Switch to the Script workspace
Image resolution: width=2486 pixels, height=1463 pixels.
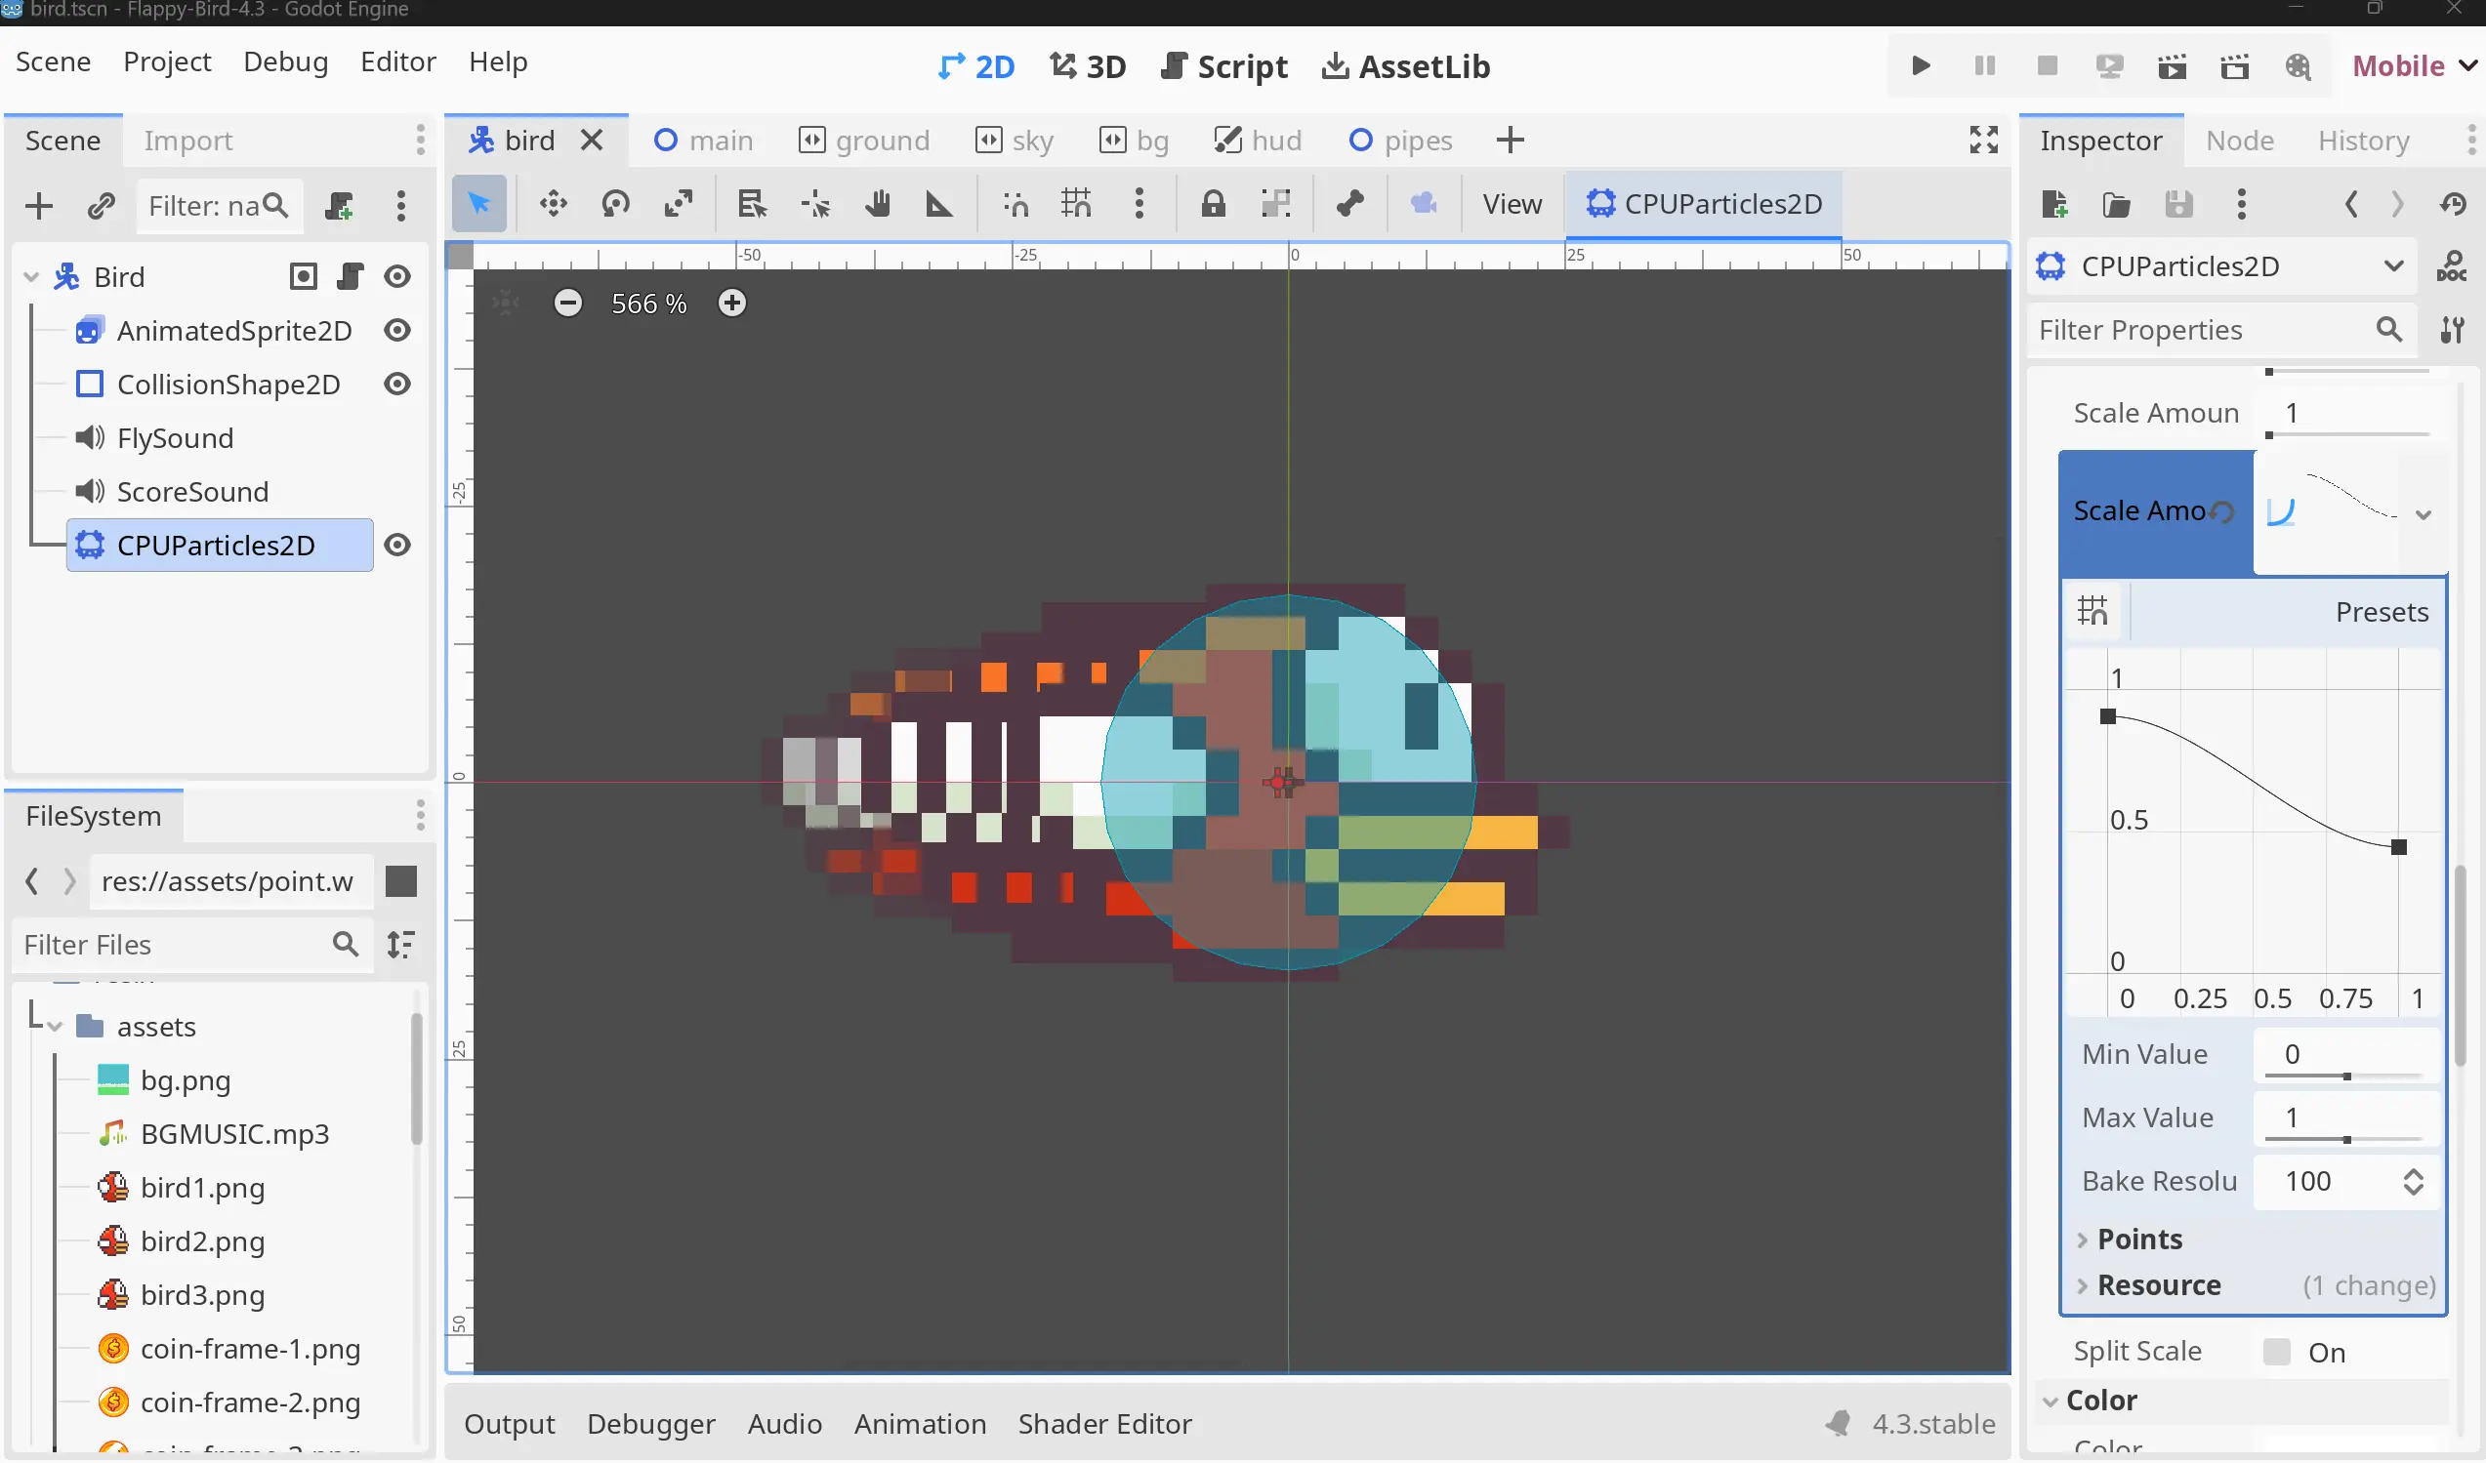[x=1224, y=66]
